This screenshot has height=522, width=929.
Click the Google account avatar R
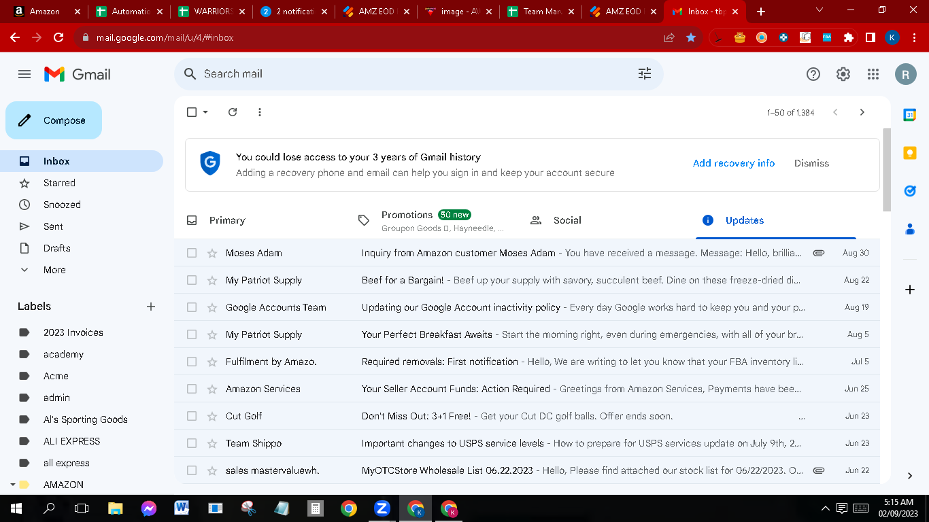pyautogui.click(x=905, y=74)
